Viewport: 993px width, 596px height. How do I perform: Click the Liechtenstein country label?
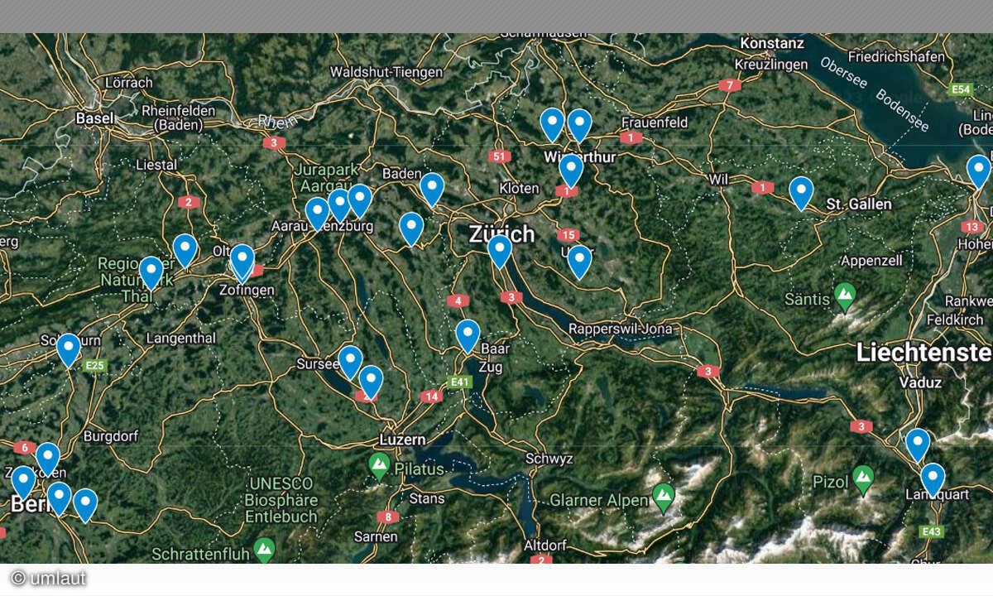coord(924,353)
